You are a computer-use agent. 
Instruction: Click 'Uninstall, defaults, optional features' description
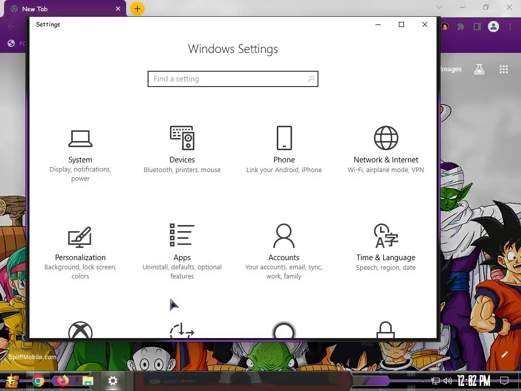point(182,272)
